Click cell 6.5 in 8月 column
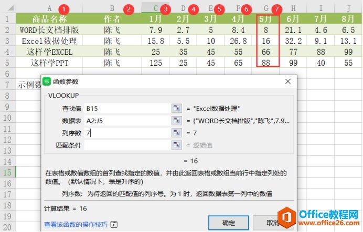The height and width of the screenshot is (232, 363). tap(348, 30)
